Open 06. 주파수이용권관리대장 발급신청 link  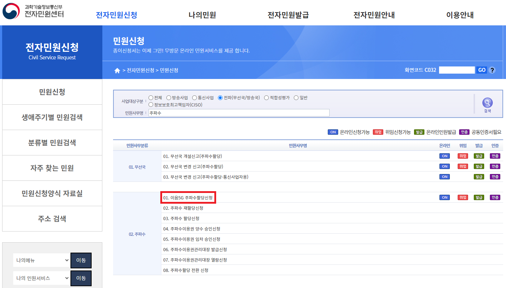[x=195, y=249]
